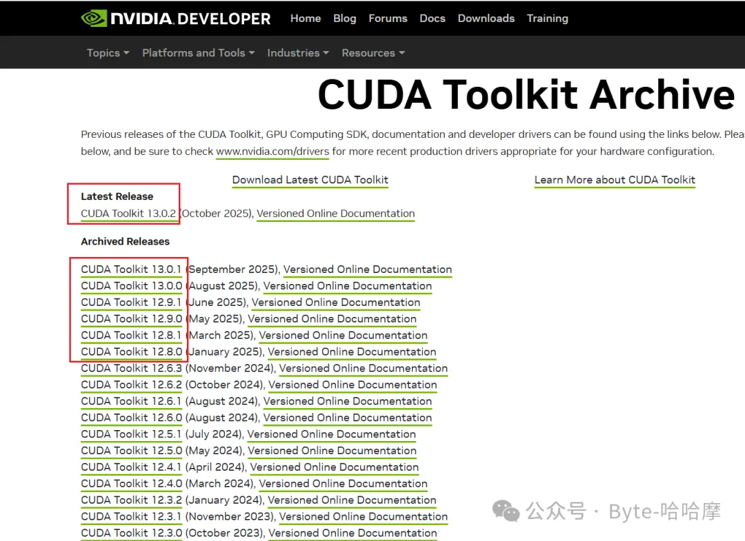Click the CUDA Toolkit 12.6.3 link
745x541 pixels.
pyautogui.click(x=131, y=369)
